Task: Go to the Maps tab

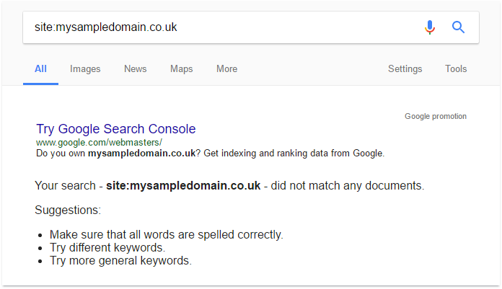Action: point(181,69)
